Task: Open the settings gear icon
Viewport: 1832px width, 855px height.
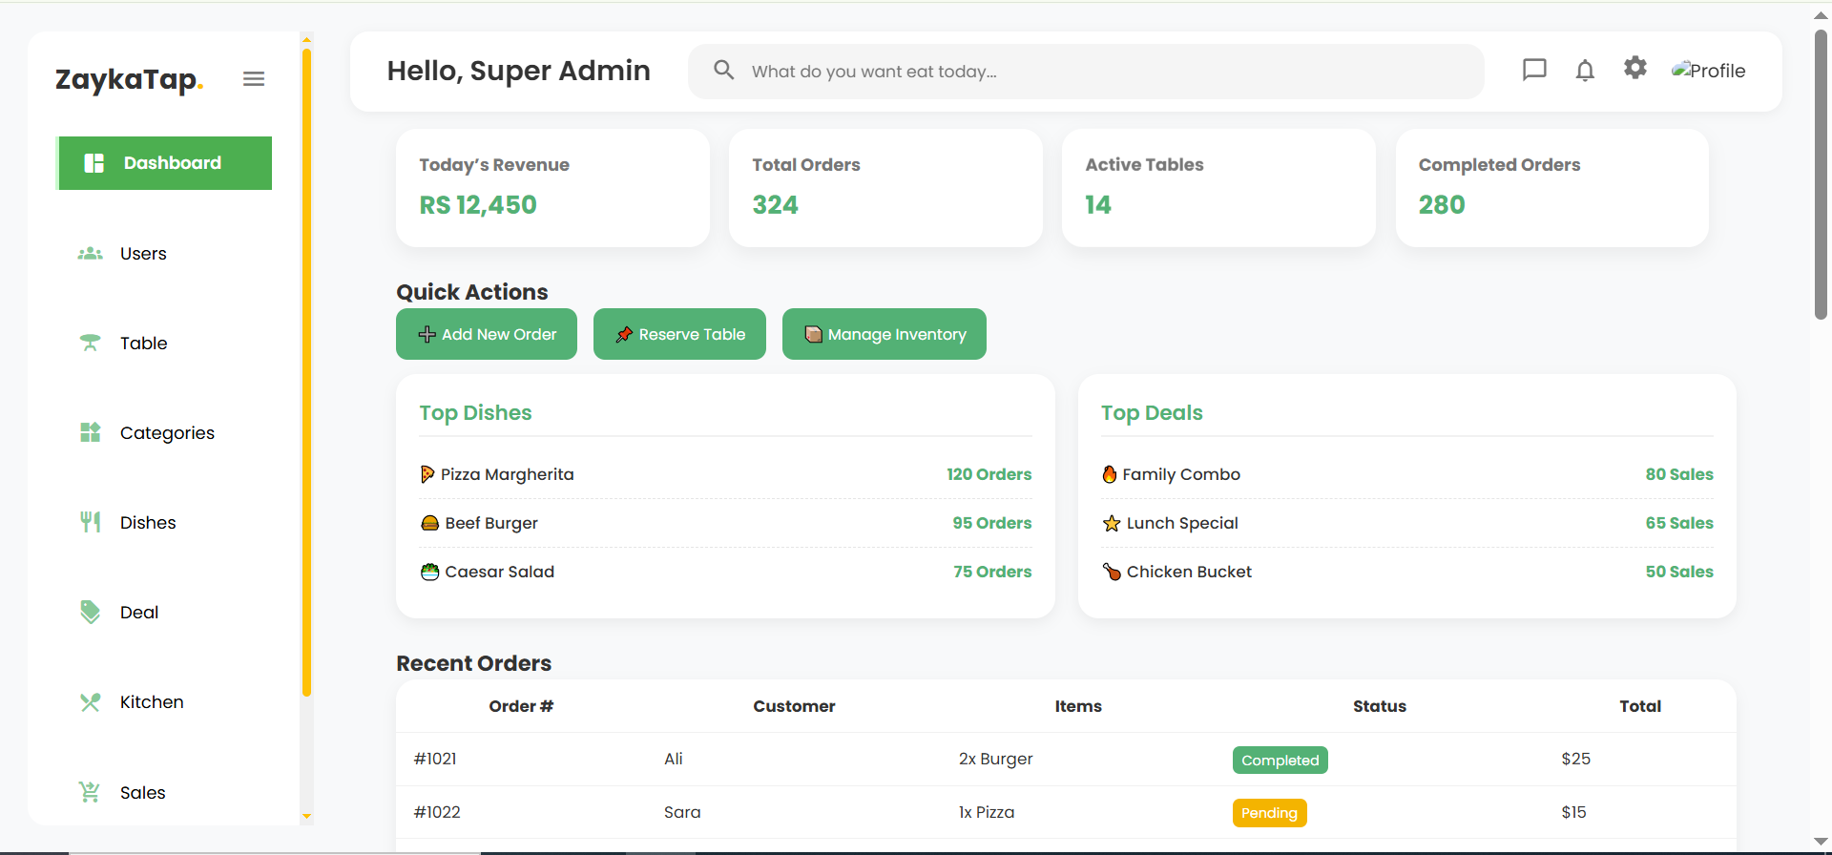Action: click(1635, 68)
